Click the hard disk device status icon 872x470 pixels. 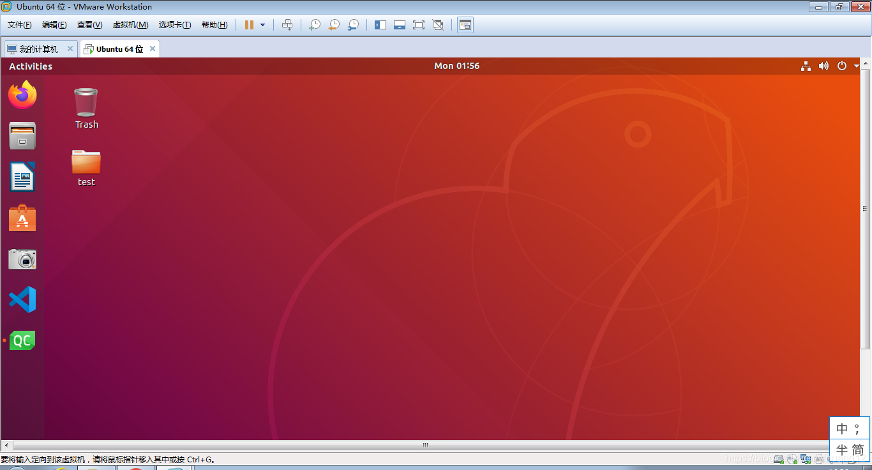click(778, 459)
